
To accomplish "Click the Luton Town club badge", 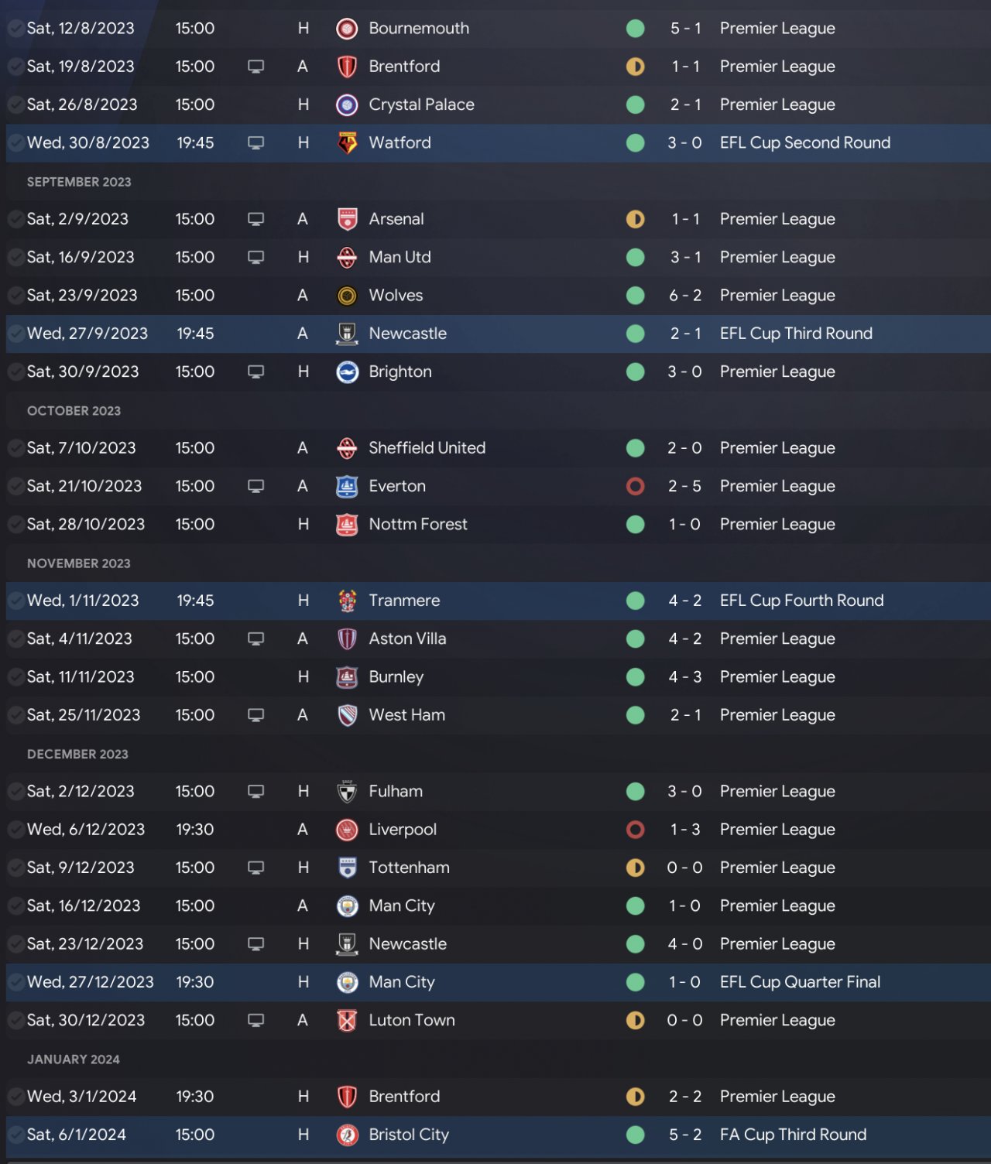I will click(347, 1021).
